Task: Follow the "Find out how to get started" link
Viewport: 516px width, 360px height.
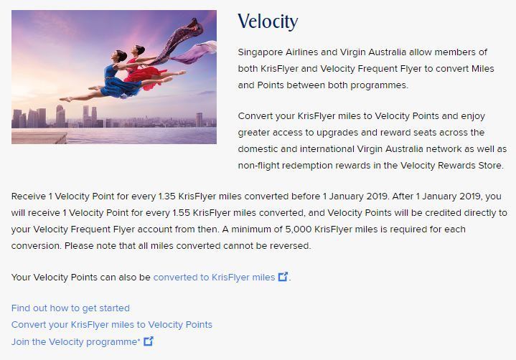Action: coord(70,308)
